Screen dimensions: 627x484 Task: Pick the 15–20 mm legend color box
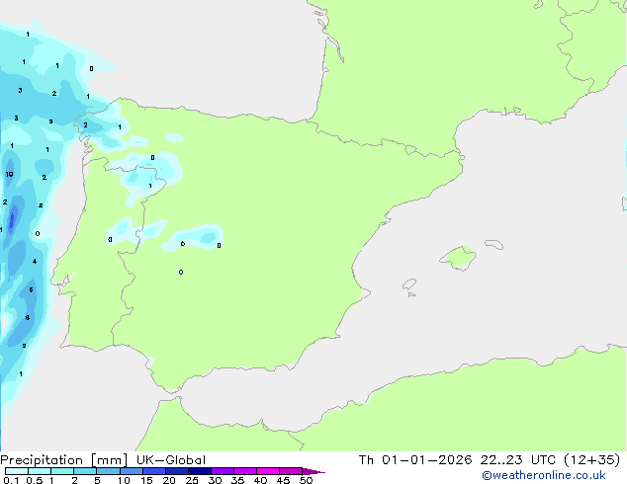tap(154, 471)
